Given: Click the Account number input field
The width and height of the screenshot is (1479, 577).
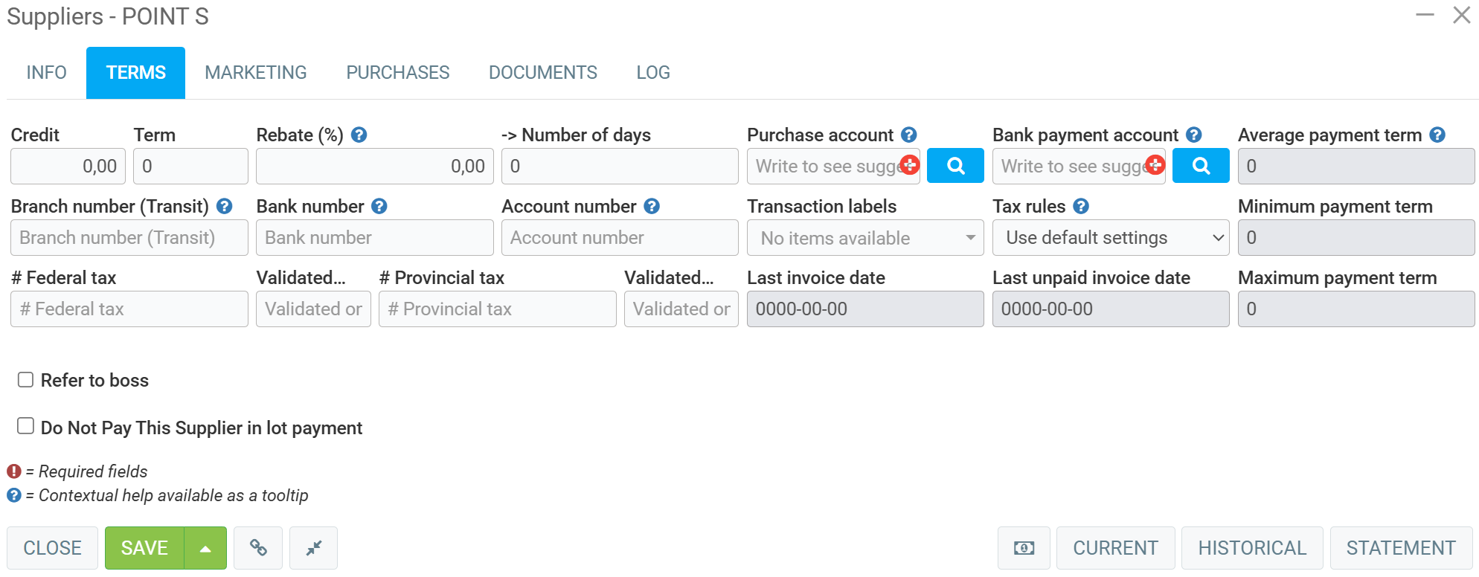Looking at the screenshot, I should (x=619, y=238).
